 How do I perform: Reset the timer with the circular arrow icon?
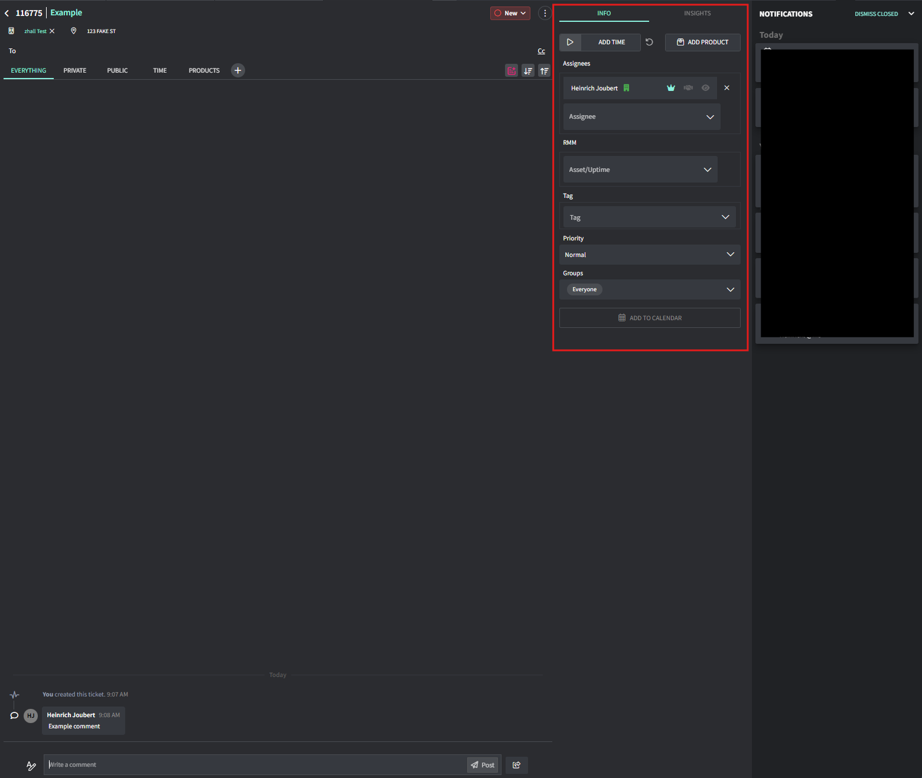[649, 42]
